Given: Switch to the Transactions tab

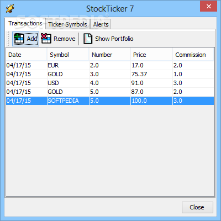Looking at the screenshot, I should [25, 23].
